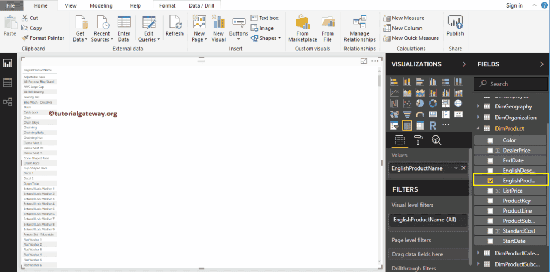The height and width of the screenshot is (272, 550).
Task: Check the DealerPrice field
Action: click(491, 151)
